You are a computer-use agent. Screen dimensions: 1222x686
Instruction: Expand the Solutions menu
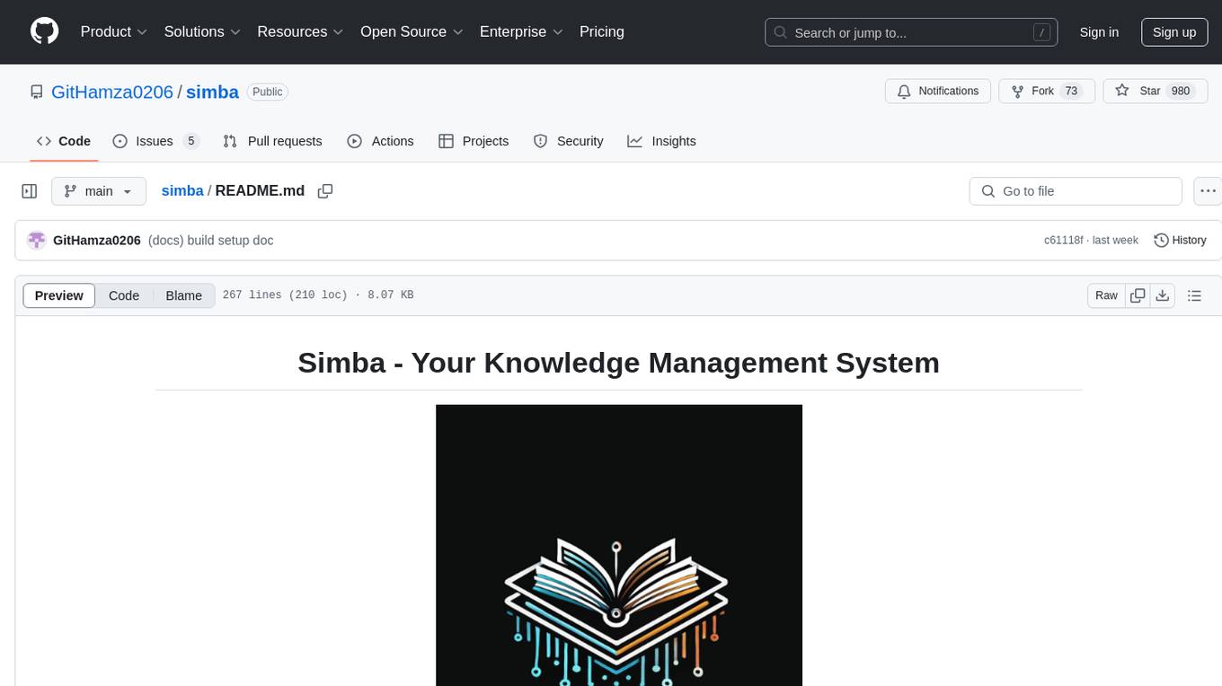click(202, 31)
